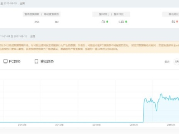
Task: Click the timeline strip below the chart
Action: tap(89, 131)
